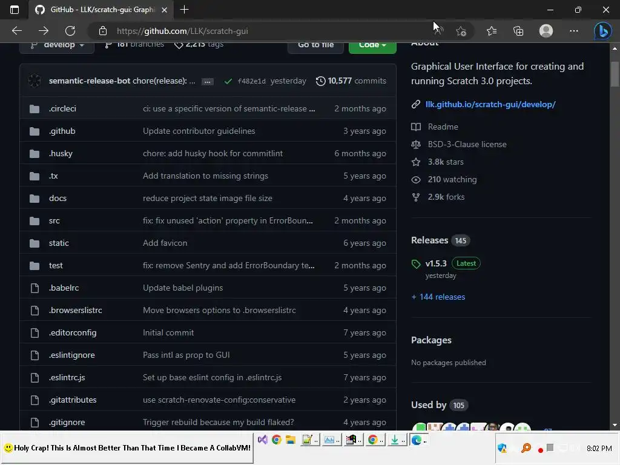This screenshot has width=620, height=465.
Task: Open the Bing sidebar button
Action: (x=602, y=31)
